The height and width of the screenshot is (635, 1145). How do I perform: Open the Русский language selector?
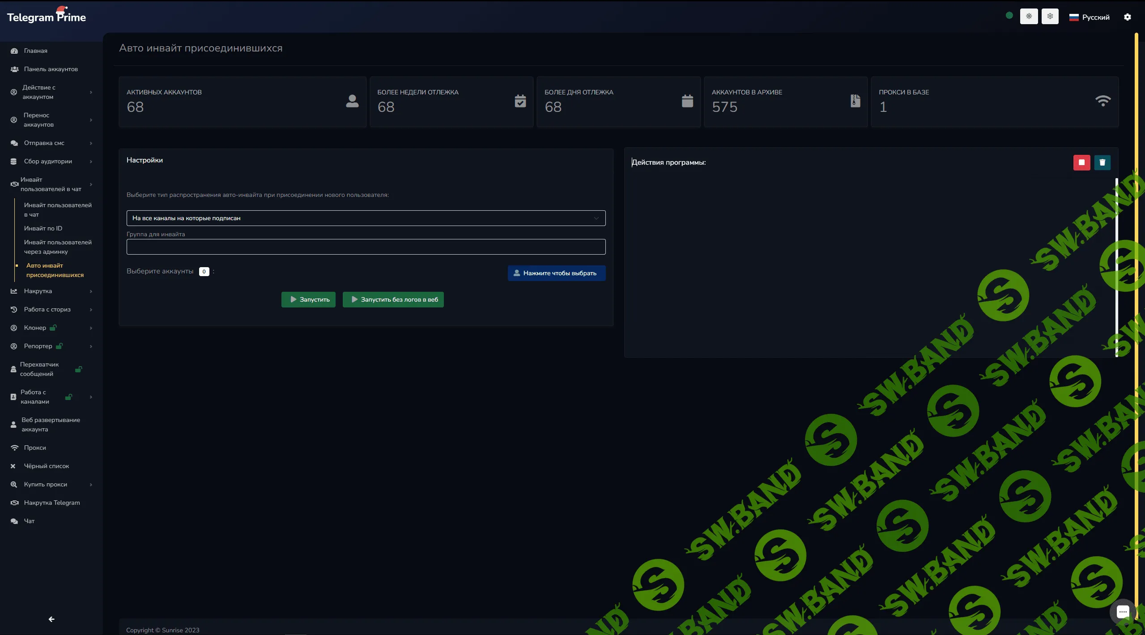(x=1089, y=17)
